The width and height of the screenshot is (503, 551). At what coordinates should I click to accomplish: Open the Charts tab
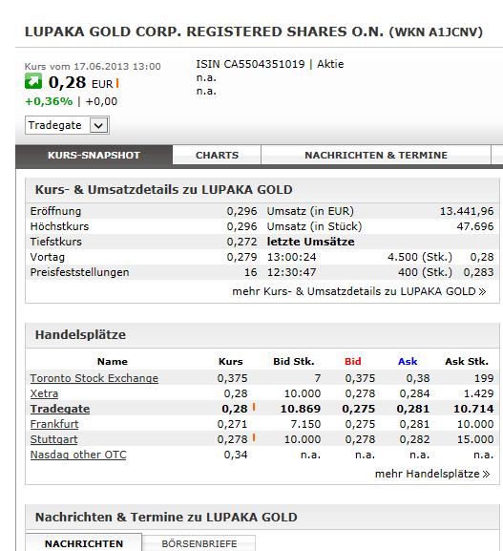pos(217,156)
